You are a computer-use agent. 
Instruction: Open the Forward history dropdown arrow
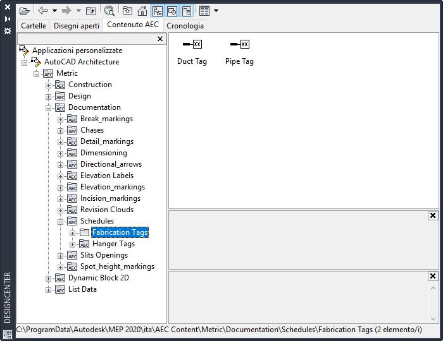click(x=79, y=11)
